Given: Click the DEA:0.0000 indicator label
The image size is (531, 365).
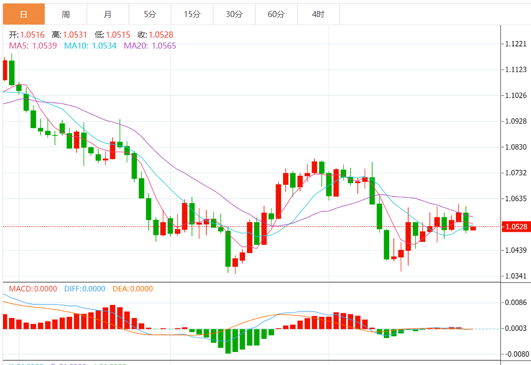Looking at the screenshot, I should click(133, 289).
